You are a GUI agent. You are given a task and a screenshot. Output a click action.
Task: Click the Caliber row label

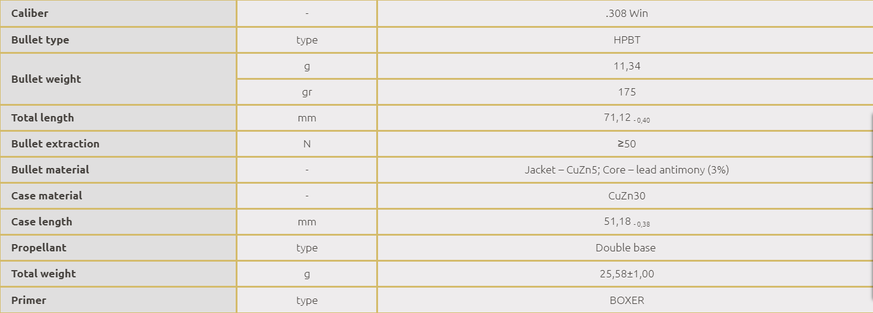[x=30, y=13]
